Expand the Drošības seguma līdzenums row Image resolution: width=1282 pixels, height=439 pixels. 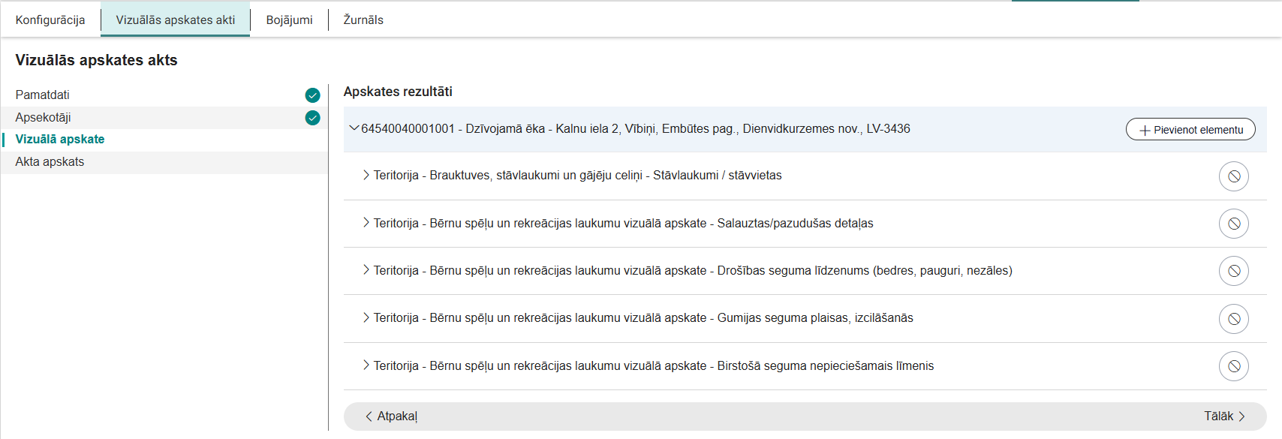tap(366, 270)
